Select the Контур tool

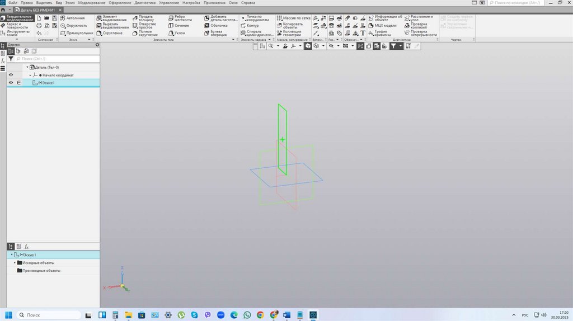250,26
